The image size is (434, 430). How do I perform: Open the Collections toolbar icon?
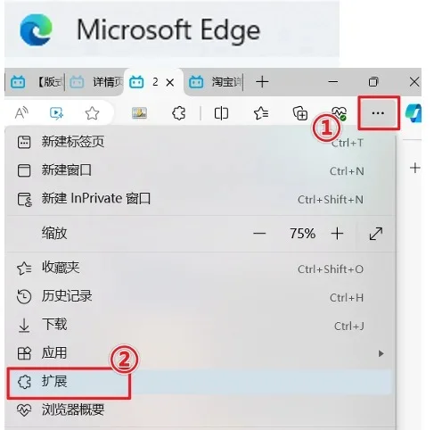point(300,113)
